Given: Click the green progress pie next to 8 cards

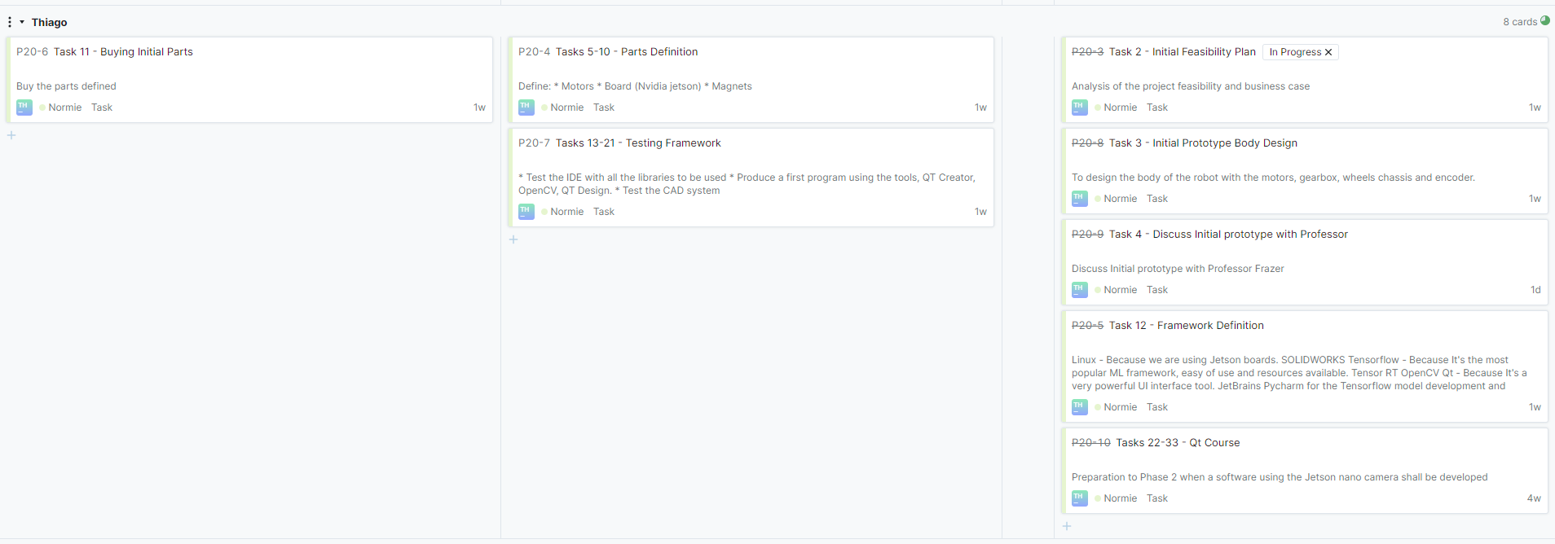Looking at the screenshot, I should pyautogui.click(x=1544, y=21).
